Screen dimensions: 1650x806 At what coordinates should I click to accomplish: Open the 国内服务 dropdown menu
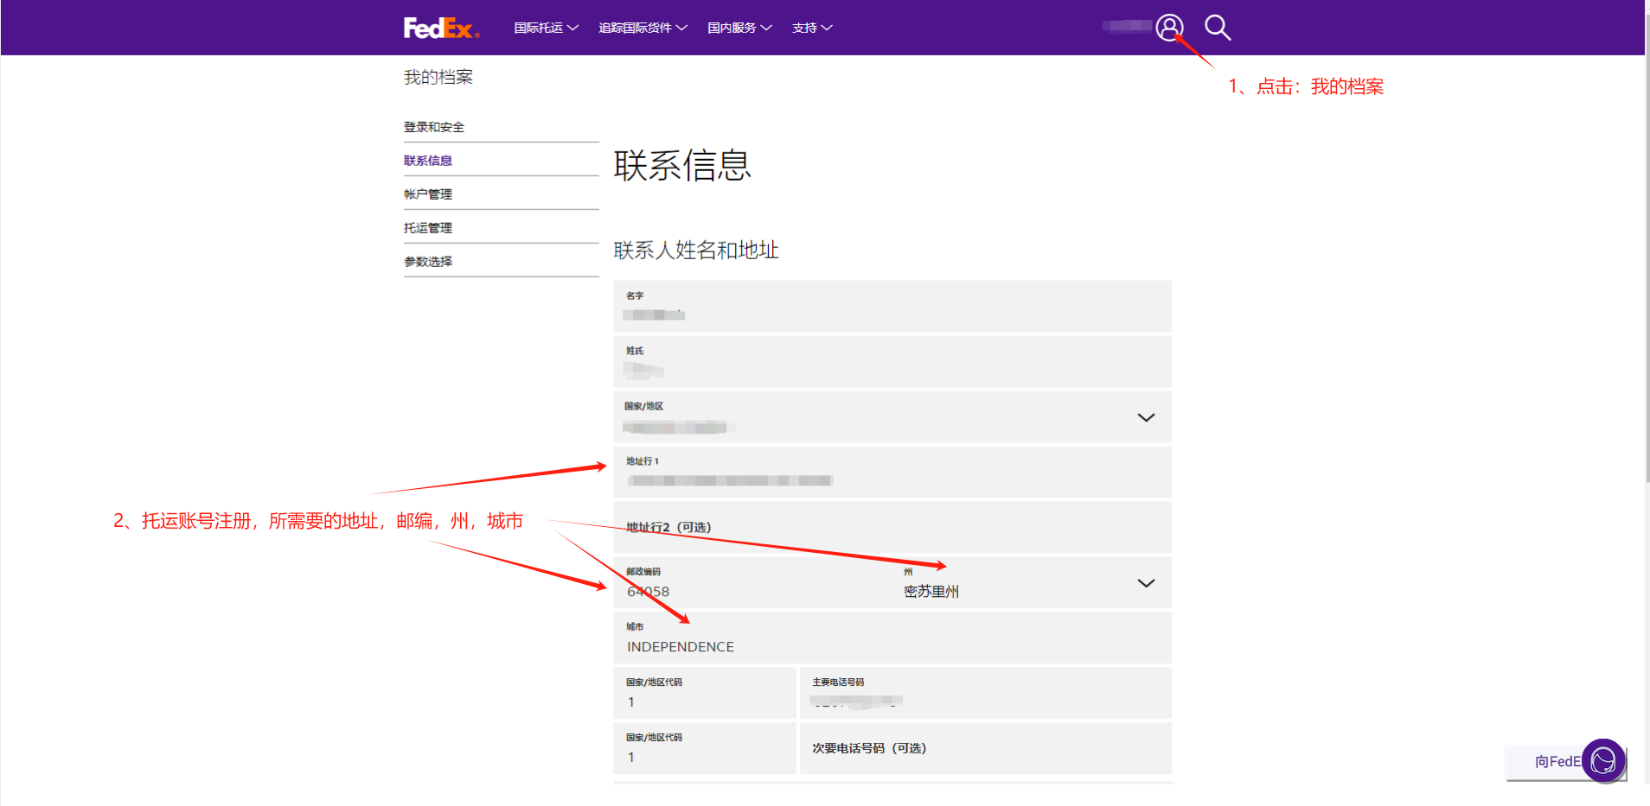click(739, 28)
